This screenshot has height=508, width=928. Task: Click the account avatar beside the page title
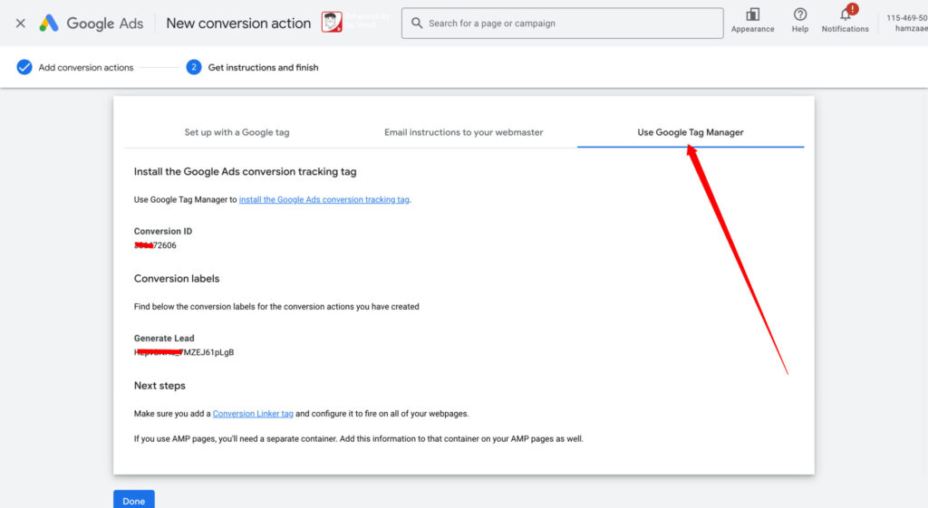(x=332, y=23)
